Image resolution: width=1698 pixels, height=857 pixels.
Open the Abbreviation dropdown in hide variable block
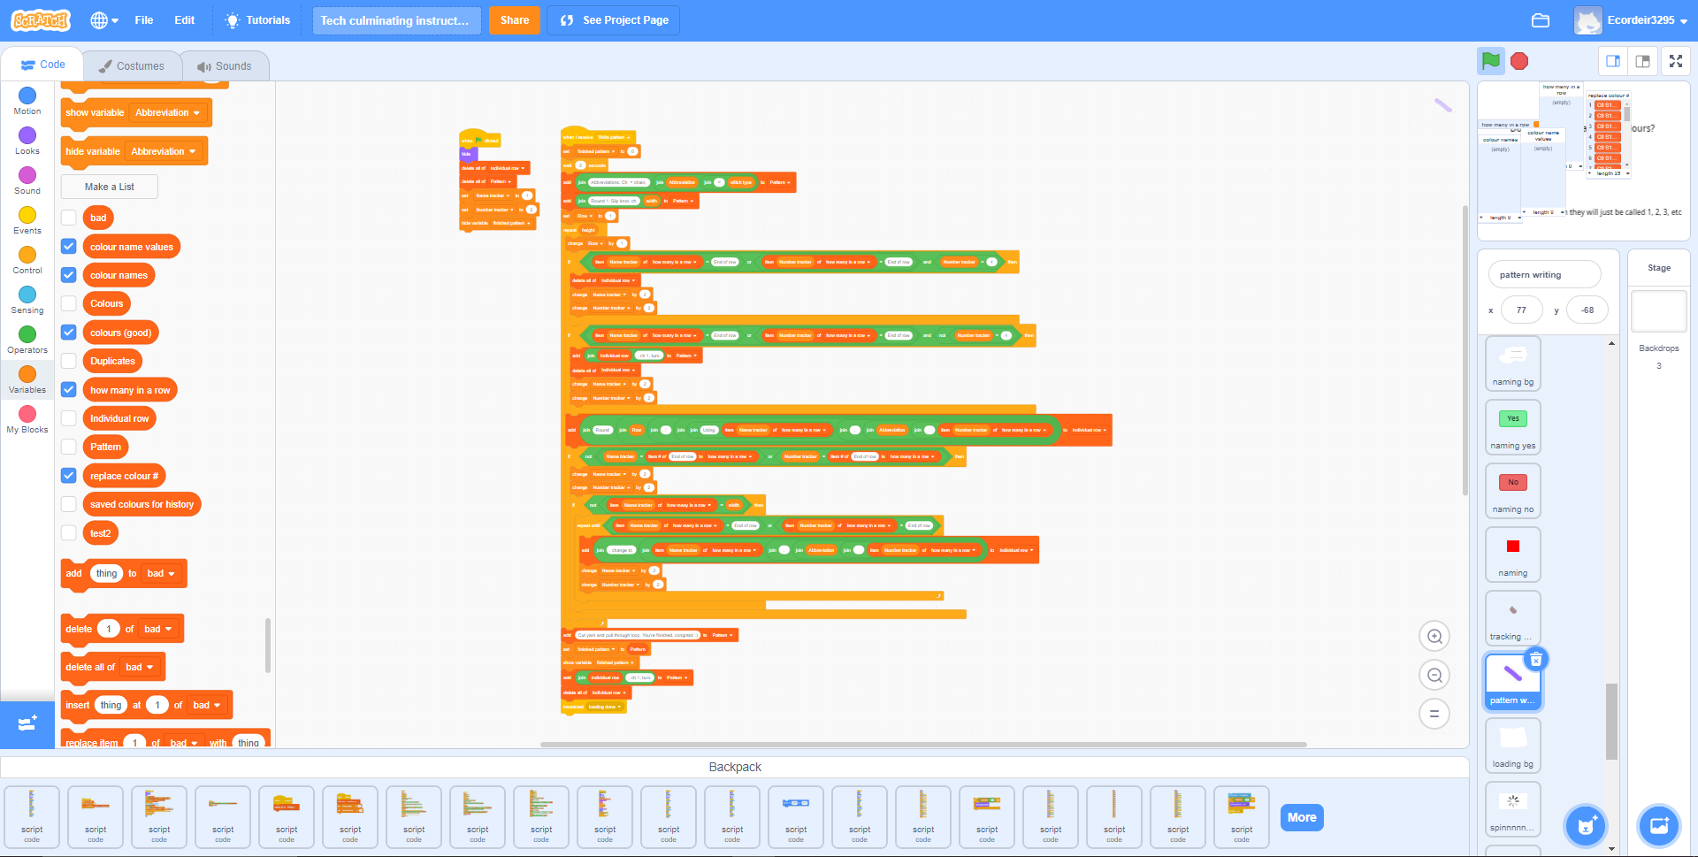pos(164,151)
